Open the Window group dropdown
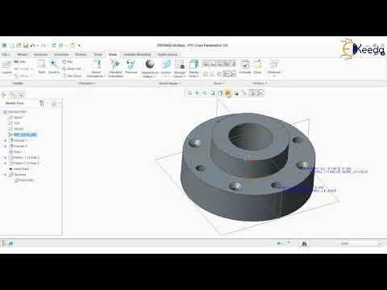This screenshot has width=387, height=290. click(260, 83)
